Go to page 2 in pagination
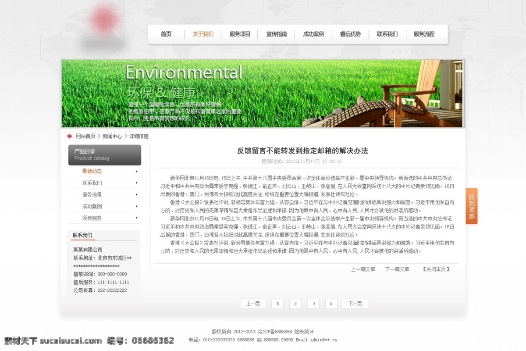The image size is (526, 351). click(295, 304)
